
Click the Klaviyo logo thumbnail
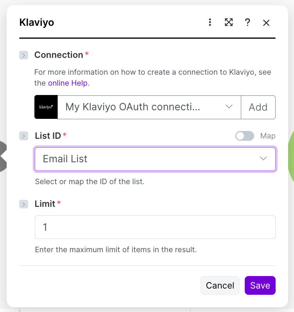(x=46, y=107)
